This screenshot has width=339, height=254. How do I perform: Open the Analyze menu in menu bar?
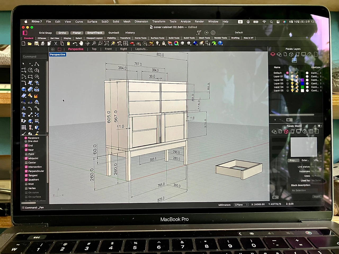pos(185,22)
